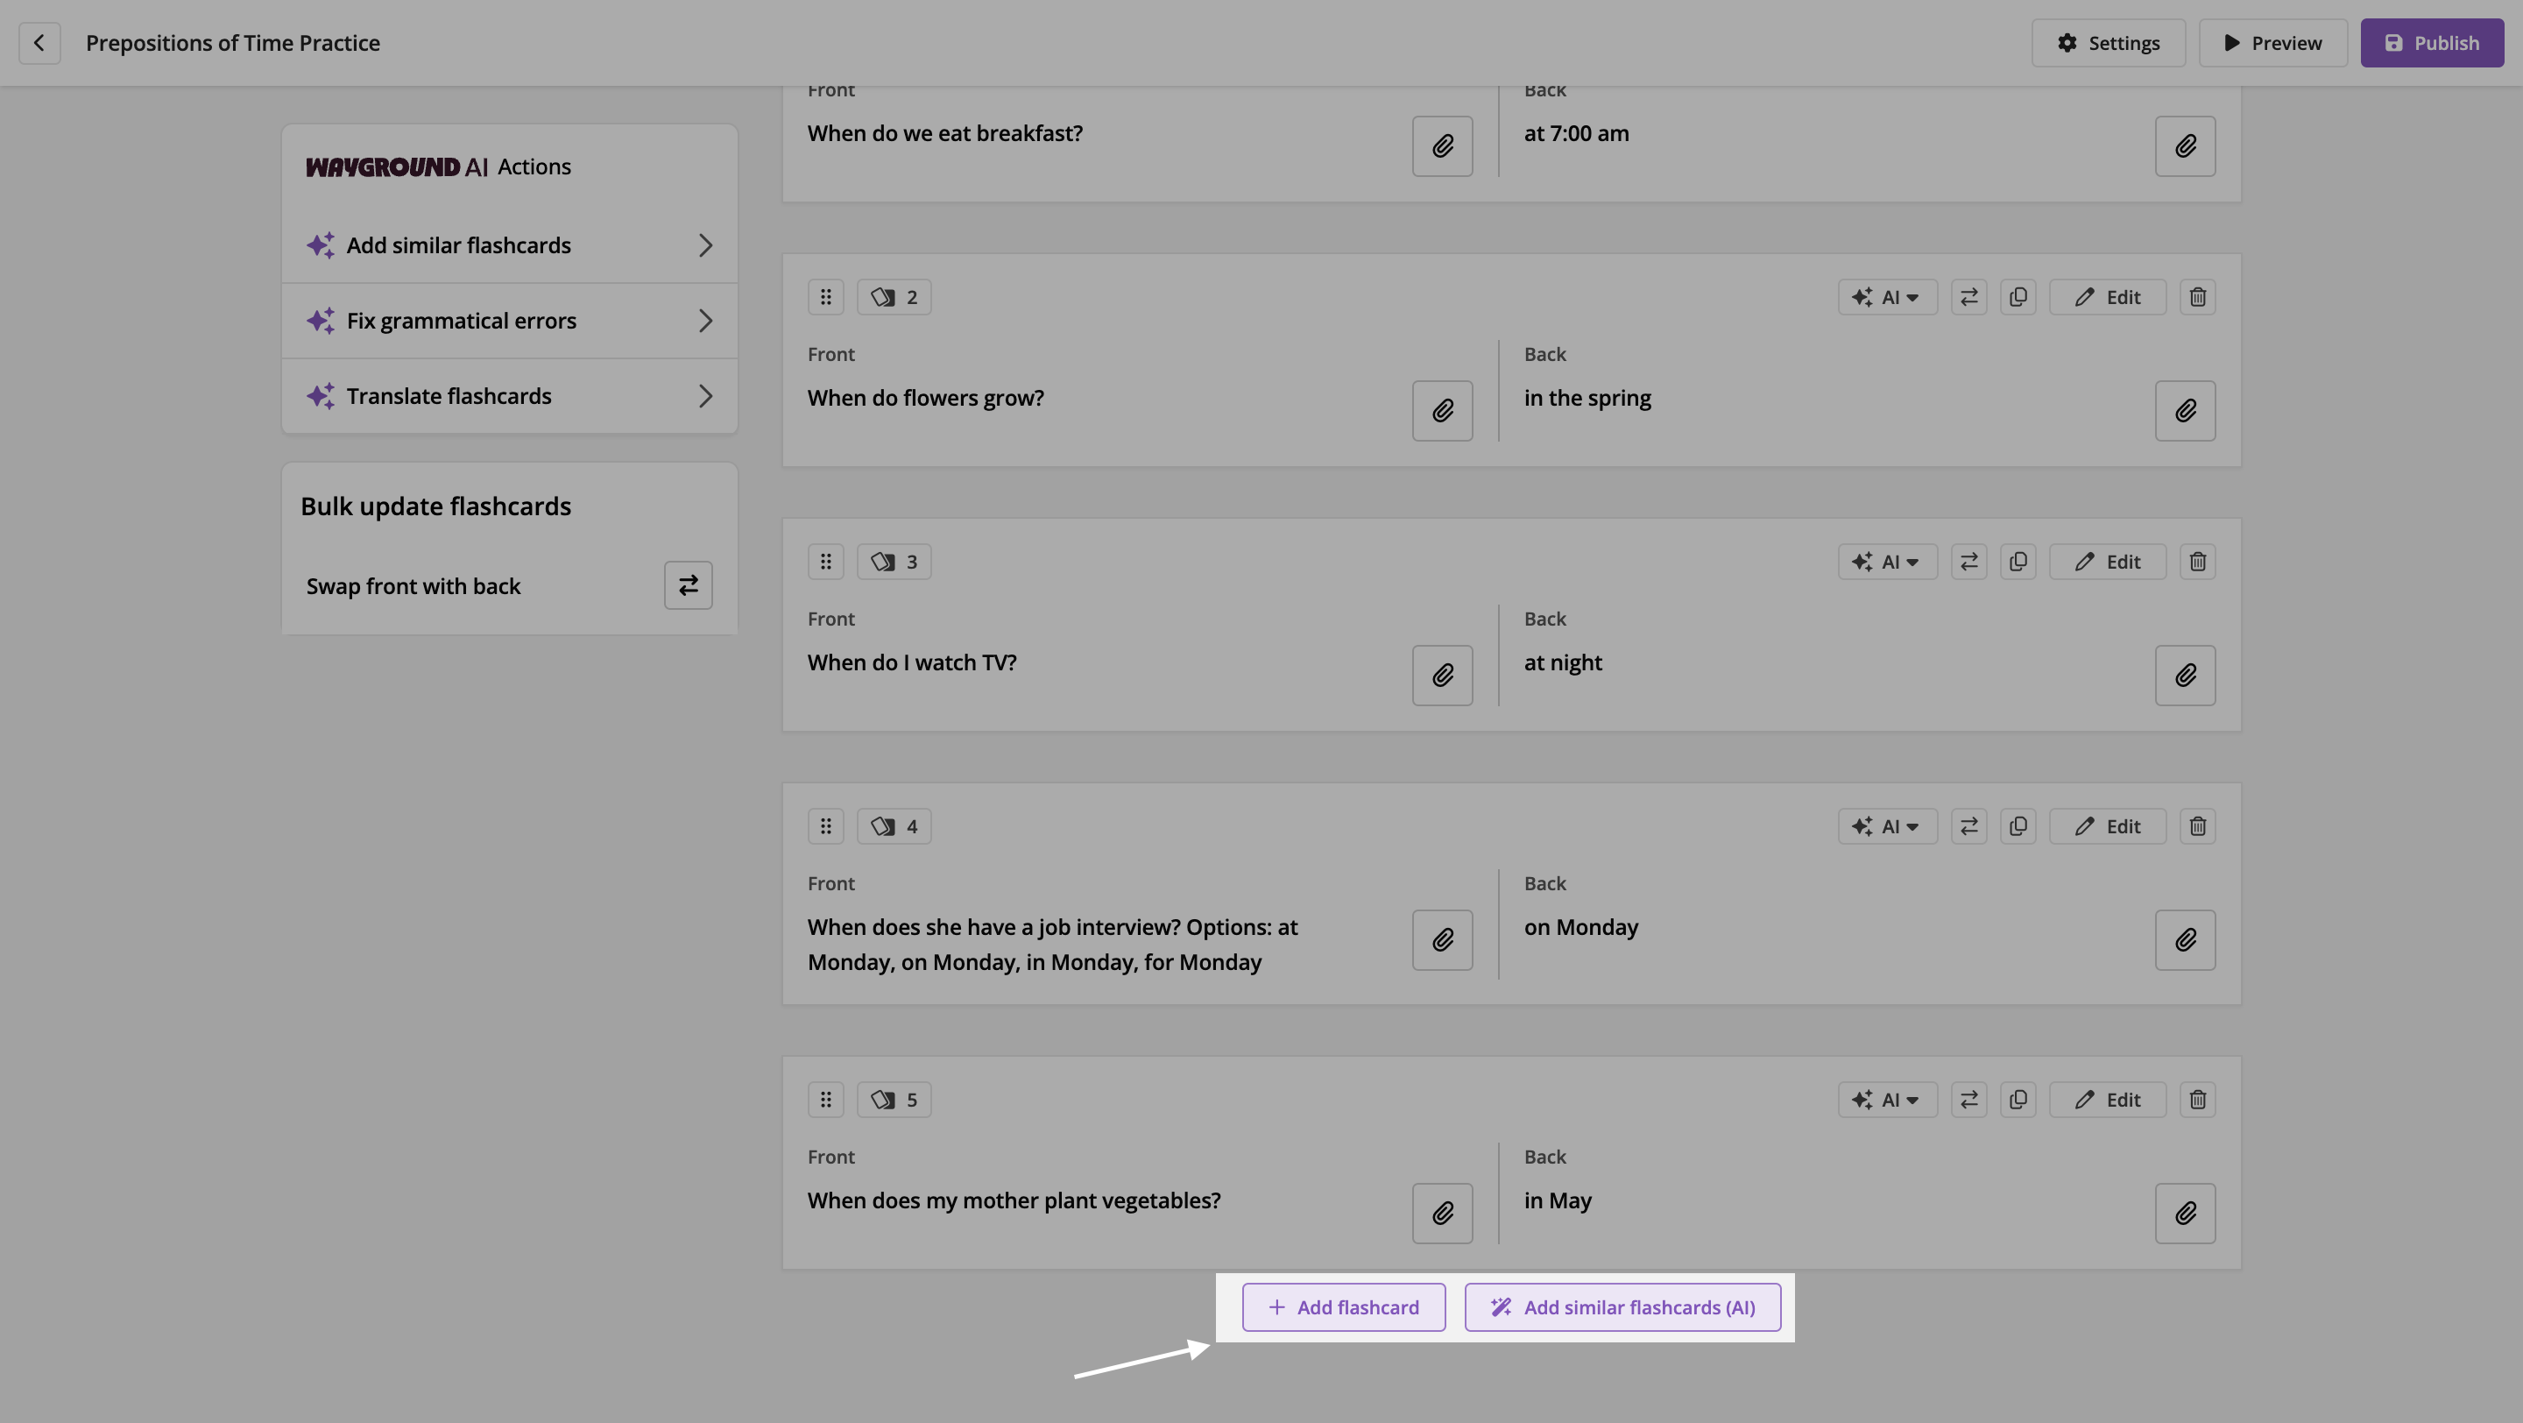Open 'Translate flashcards' action
This screenshot has width=2523, height=1423.
[509, 397]
